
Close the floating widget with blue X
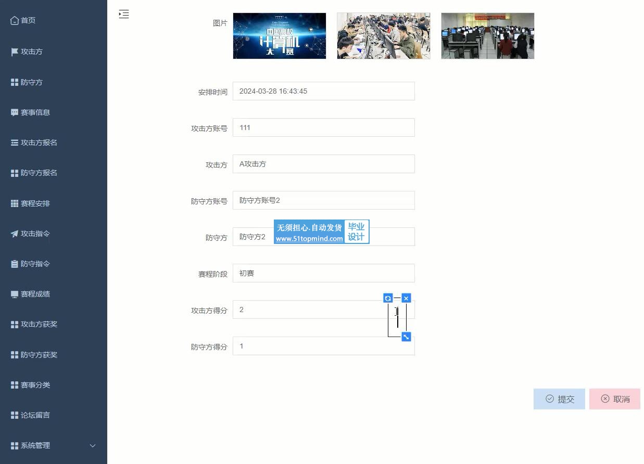[406, 298]
